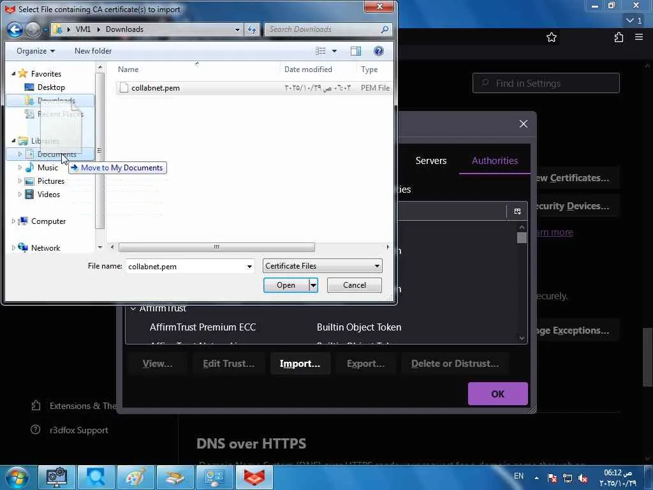Click the column picker icon in certificate list

click(x=517, y=211)
